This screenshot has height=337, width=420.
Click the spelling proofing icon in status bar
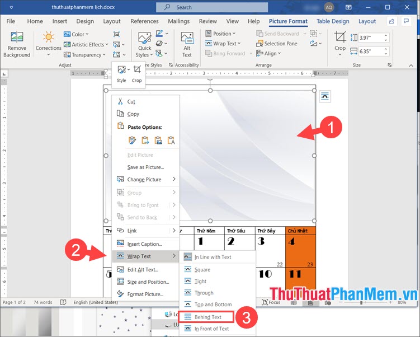(63, 302)
